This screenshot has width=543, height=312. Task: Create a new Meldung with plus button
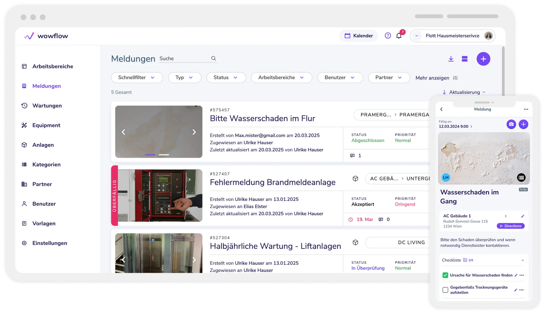(483, 59)
